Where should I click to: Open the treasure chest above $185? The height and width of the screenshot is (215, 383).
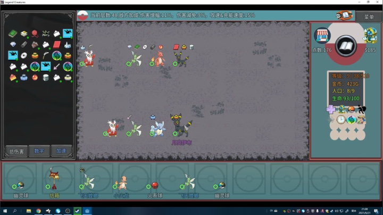pyautogui.click(x=370, y=36)
